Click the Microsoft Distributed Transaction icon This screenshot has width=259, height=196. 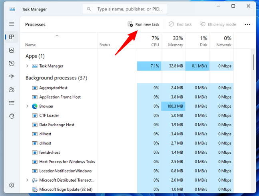point(34,180)
